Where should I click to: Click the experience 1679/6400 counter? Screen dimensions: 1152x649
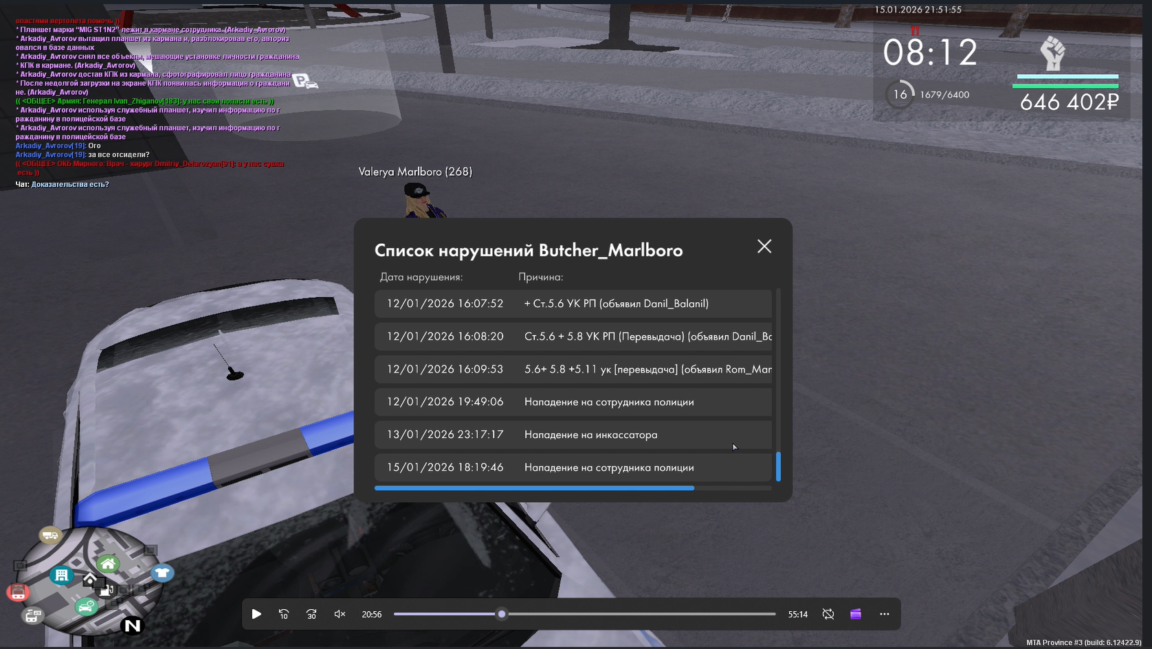(x=944, y=95)
